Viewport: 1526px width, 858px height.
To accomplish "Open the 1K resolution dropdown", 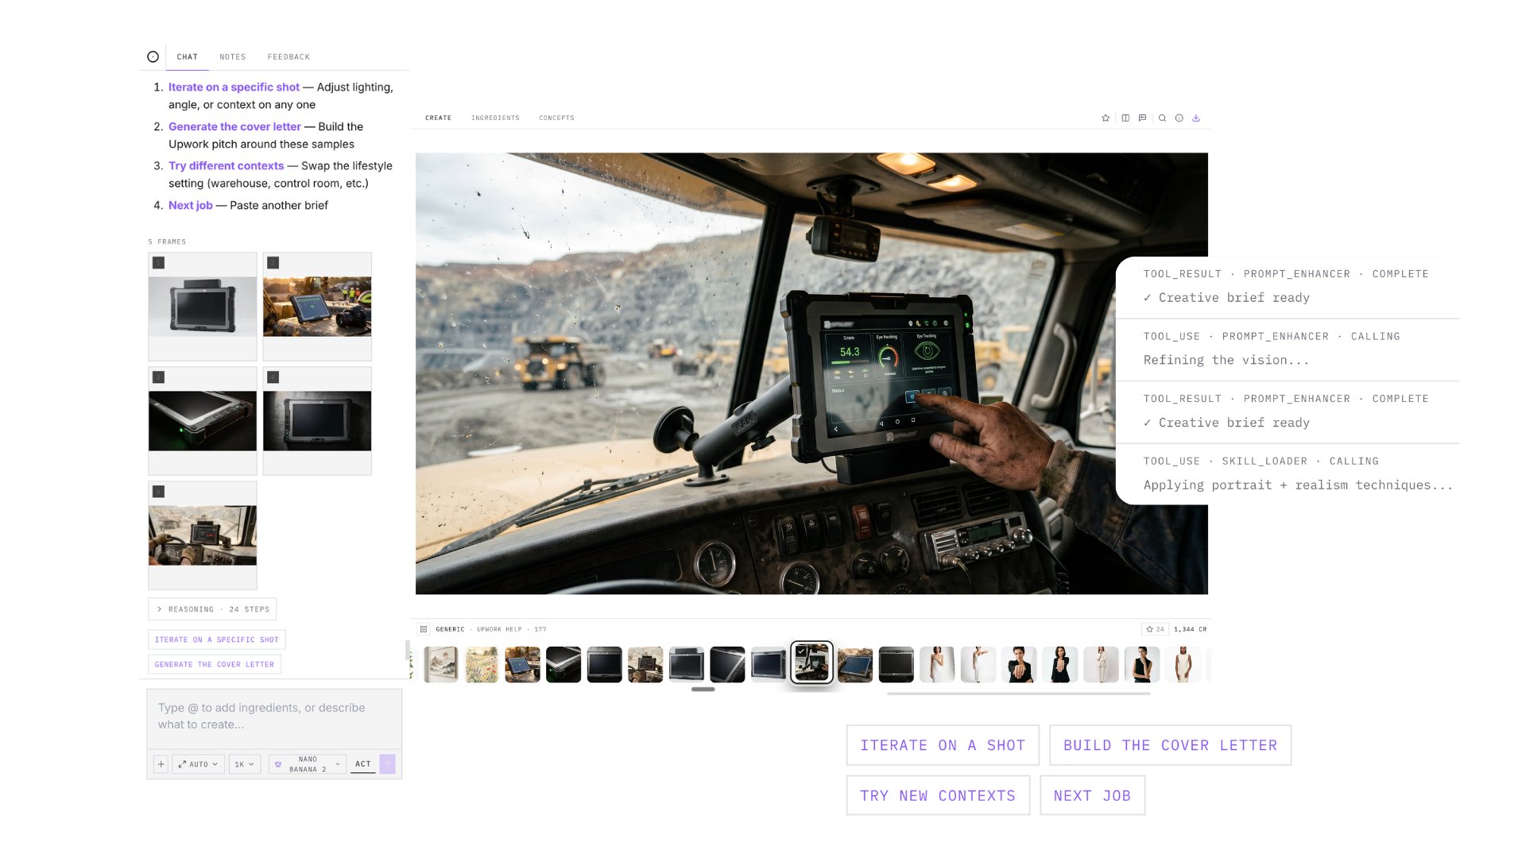I will pyautogui.click(x=245, y=764).
